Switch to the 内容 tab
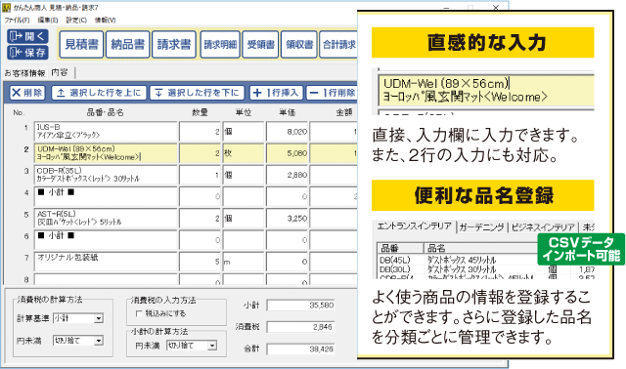Image resolution: width=626 pixels, height=369 pixels. [60, 72]
